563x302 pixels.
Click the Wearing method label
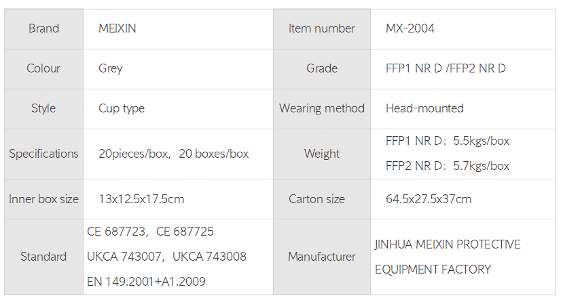[x=321, y=108]
